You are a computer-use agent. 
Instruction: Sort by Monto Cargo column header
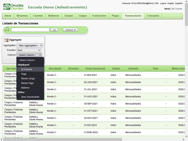(178, 68)
